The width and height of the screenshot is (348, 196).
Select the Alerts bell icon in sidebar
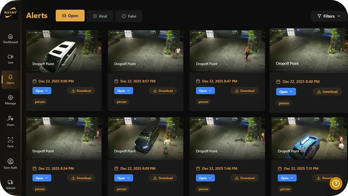click(x=10, y=79)
